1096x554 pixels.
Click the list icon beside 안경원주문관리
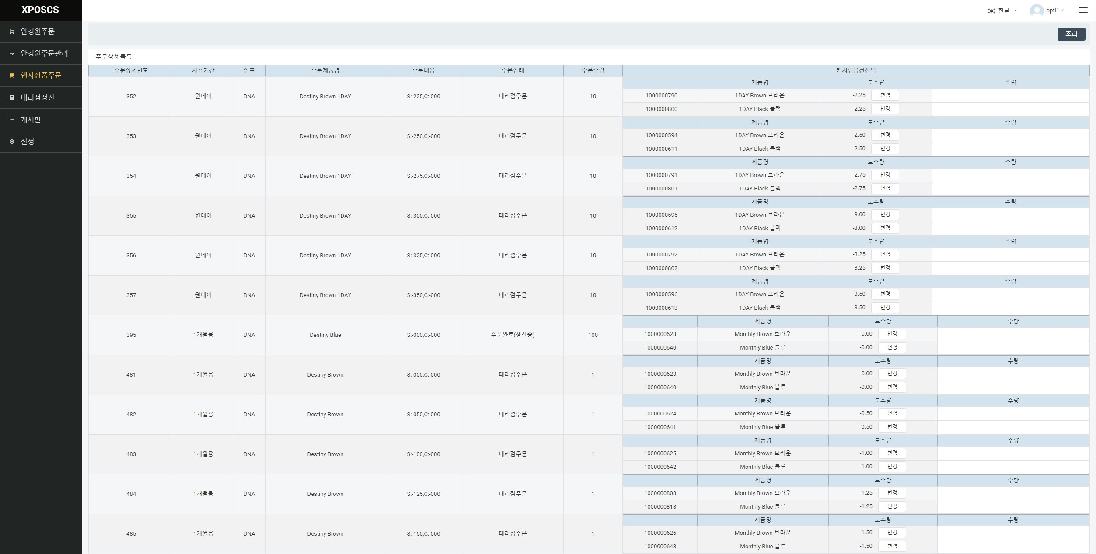(x=12, y=53)
